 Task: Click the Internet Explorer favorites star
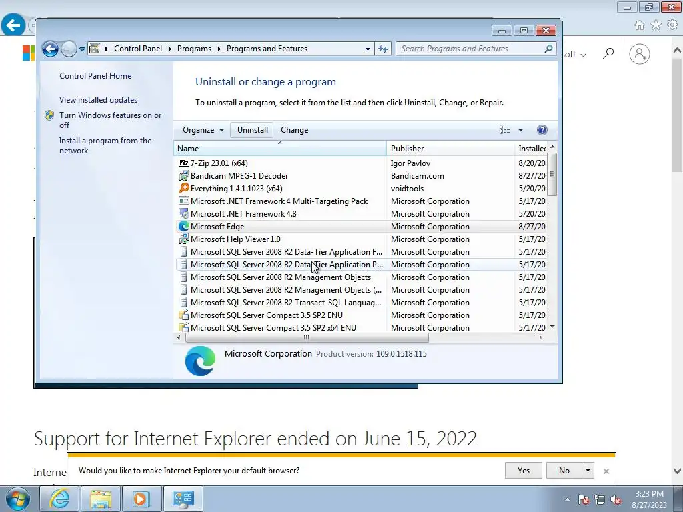coord(656,25)
